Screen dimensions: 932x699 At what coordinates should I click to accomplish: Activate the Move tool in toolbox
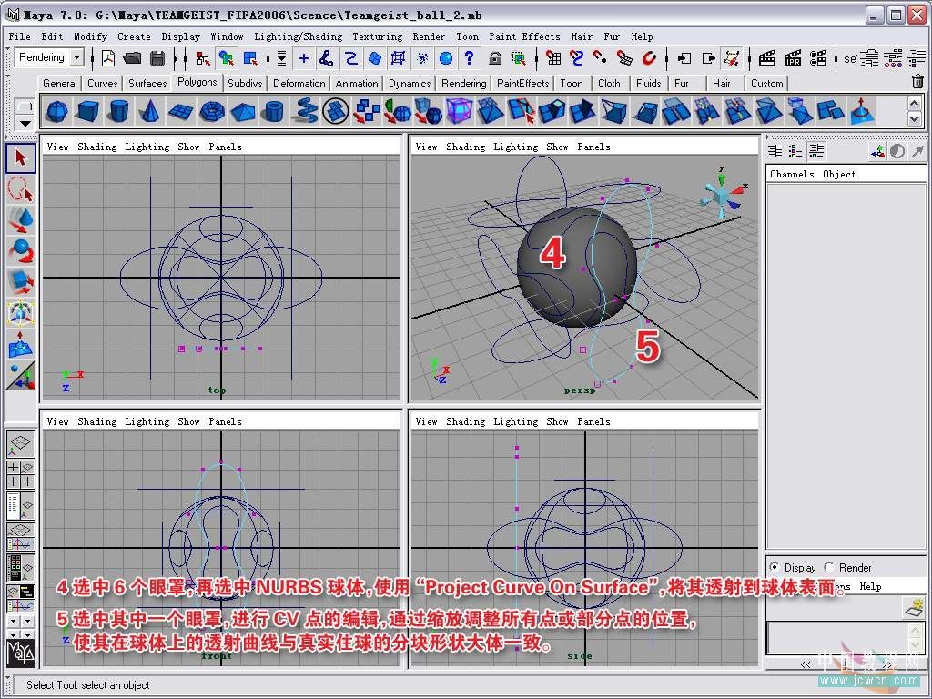[x=21, y=220]
